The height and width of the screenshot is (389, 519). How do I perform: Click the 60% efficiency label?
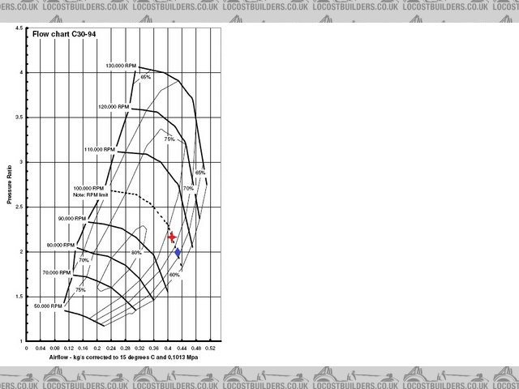pos(174,275)
